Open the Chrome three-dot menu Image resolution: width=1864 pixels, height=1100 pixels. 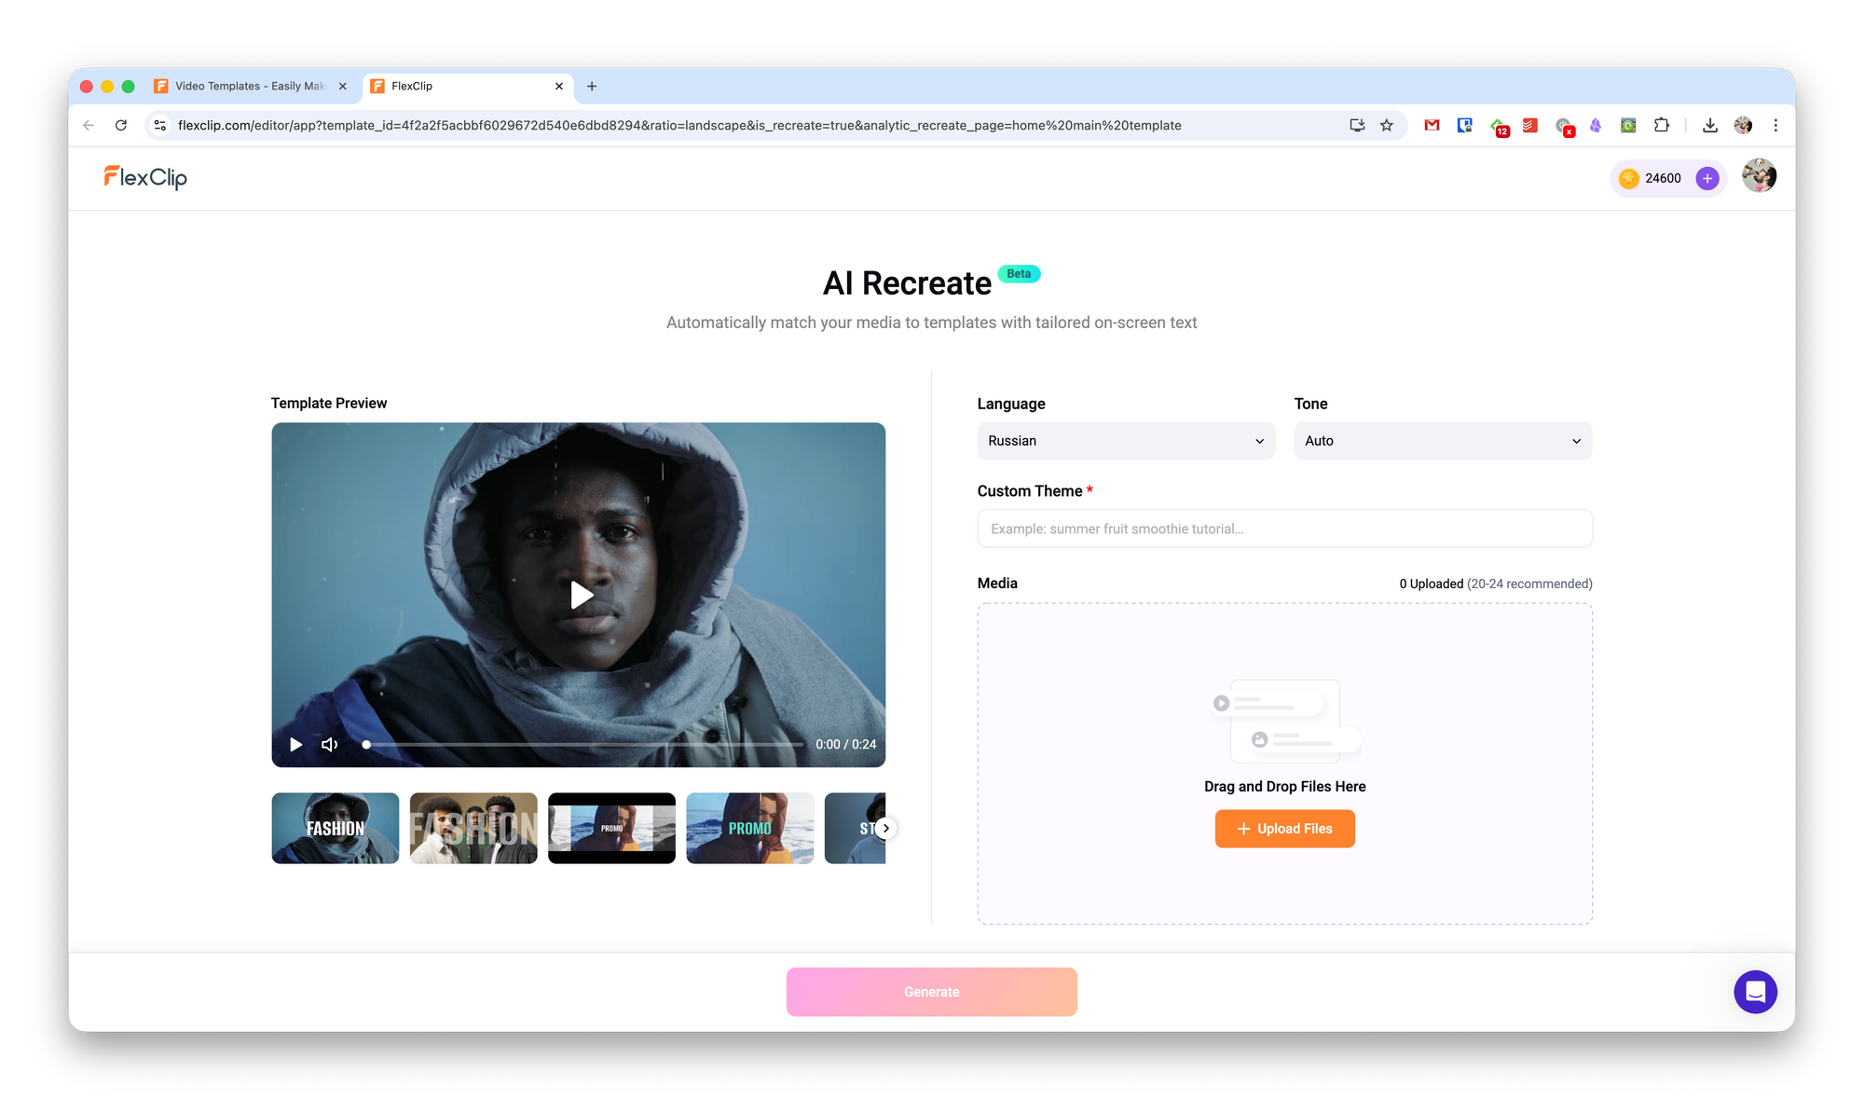[x=1775, y=125]
